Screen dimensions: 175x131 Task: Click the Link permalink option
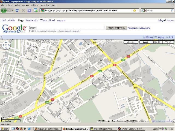[171, 37]
